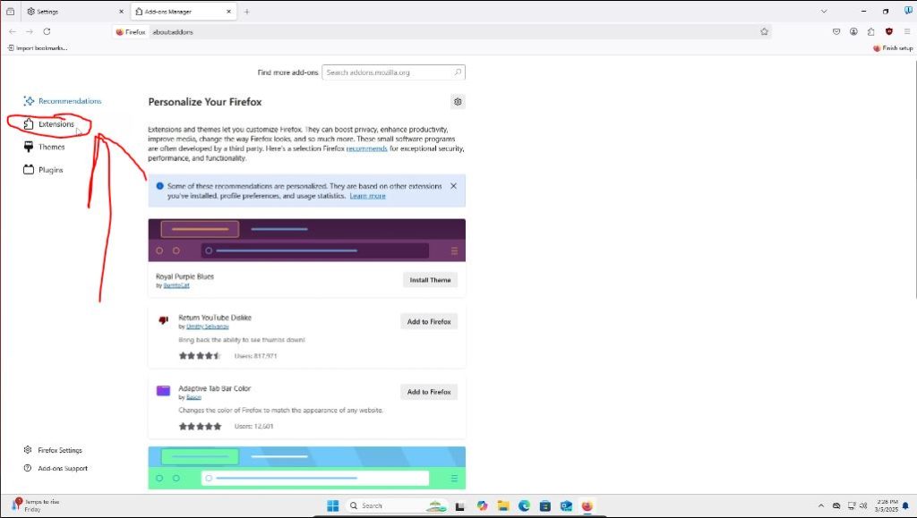917x518 pixels.
Task: Click the Royal Purple Blues theme preview
Action: point(307,240)
